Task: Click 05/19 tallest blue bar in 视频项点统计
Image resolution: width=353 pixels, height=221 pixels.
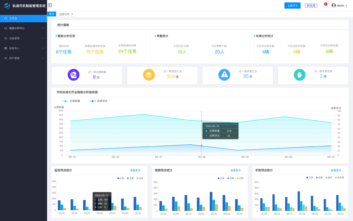Action: (211, 201)
